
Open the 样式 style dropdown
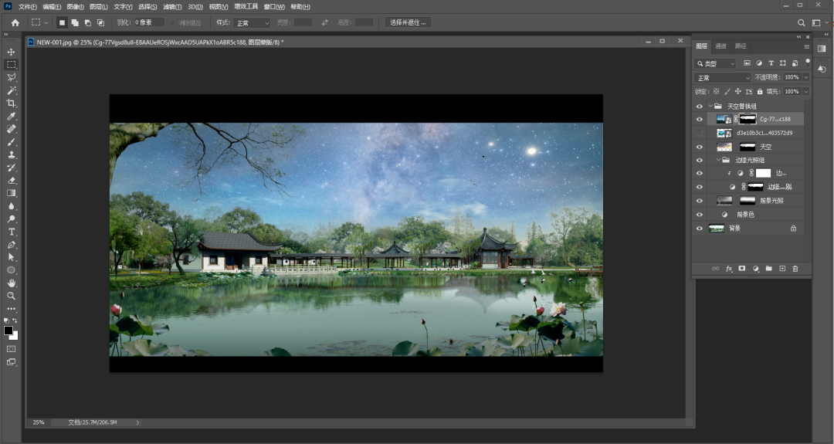[252, 23]
